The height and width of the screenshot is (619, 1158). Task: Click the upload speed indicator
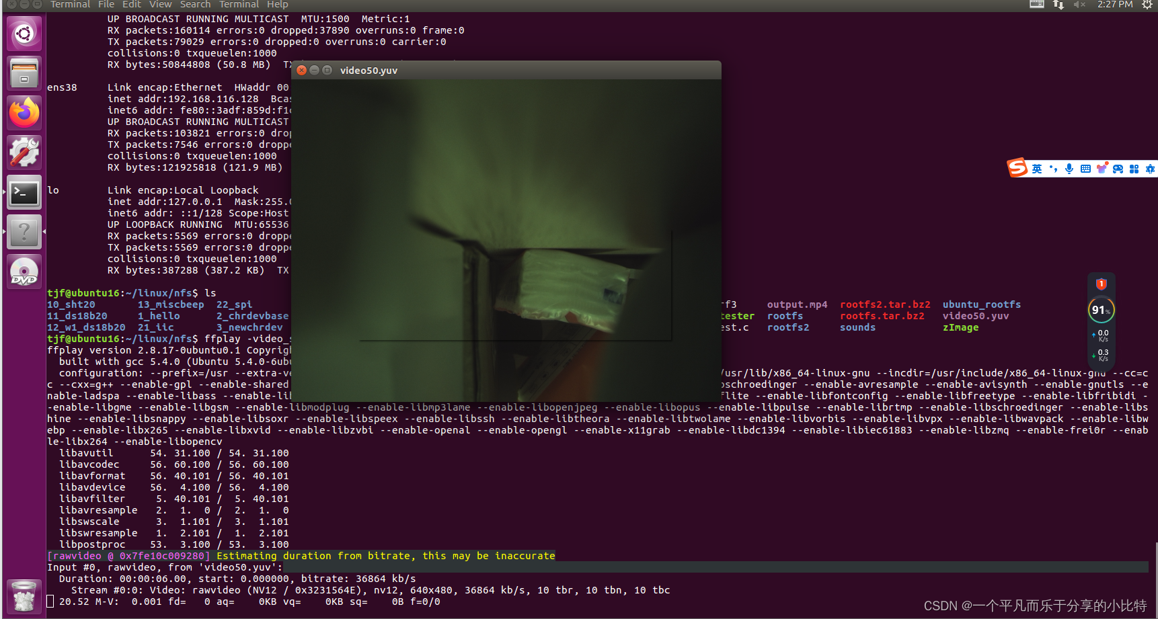1101,335
